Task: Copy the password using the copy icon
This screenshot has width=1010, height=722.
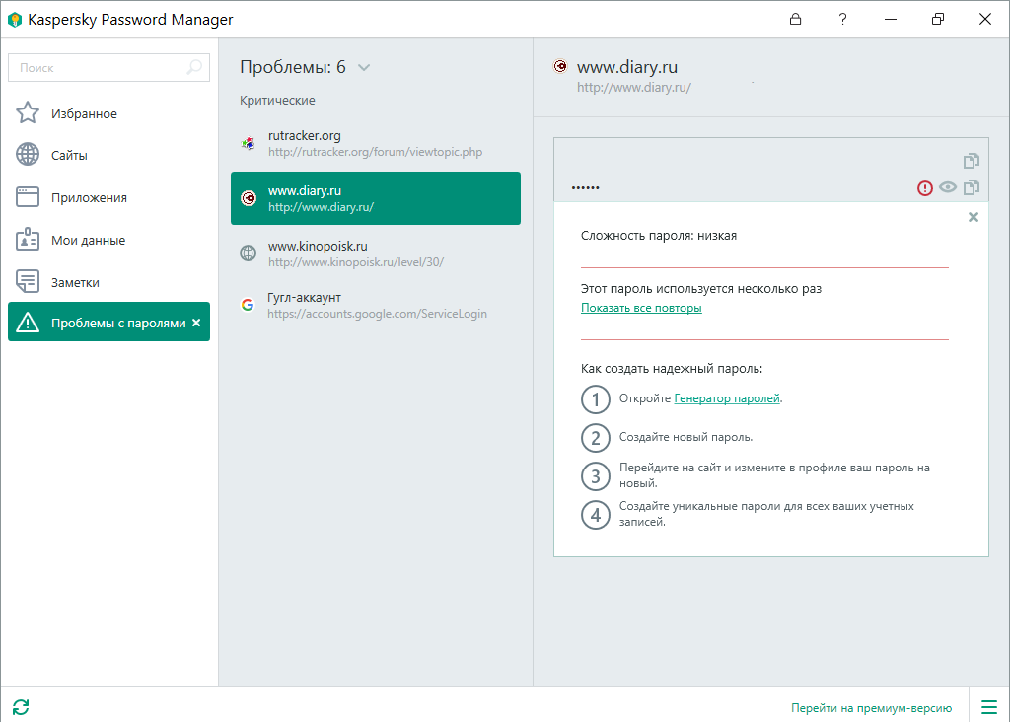Action: (x=972, y=186)
